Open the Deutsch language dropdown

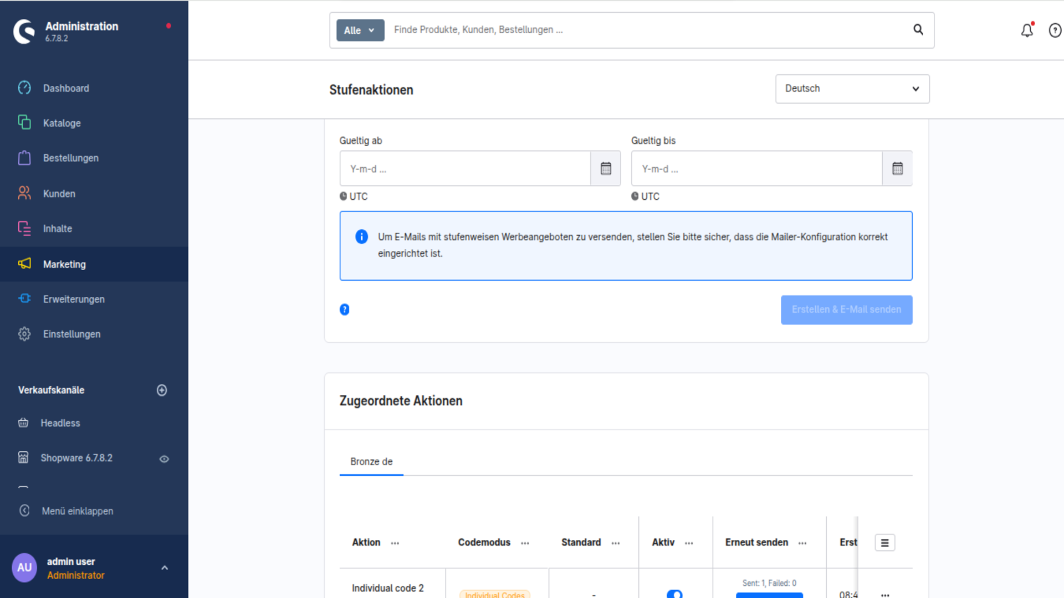pyautogui.click(x=852, y=89)
